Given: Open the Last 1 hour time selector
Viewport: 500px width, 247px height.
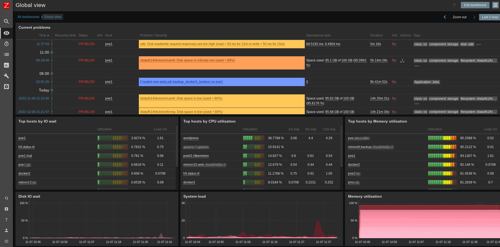Looking at the screenshot, I should tap(490, 17).
